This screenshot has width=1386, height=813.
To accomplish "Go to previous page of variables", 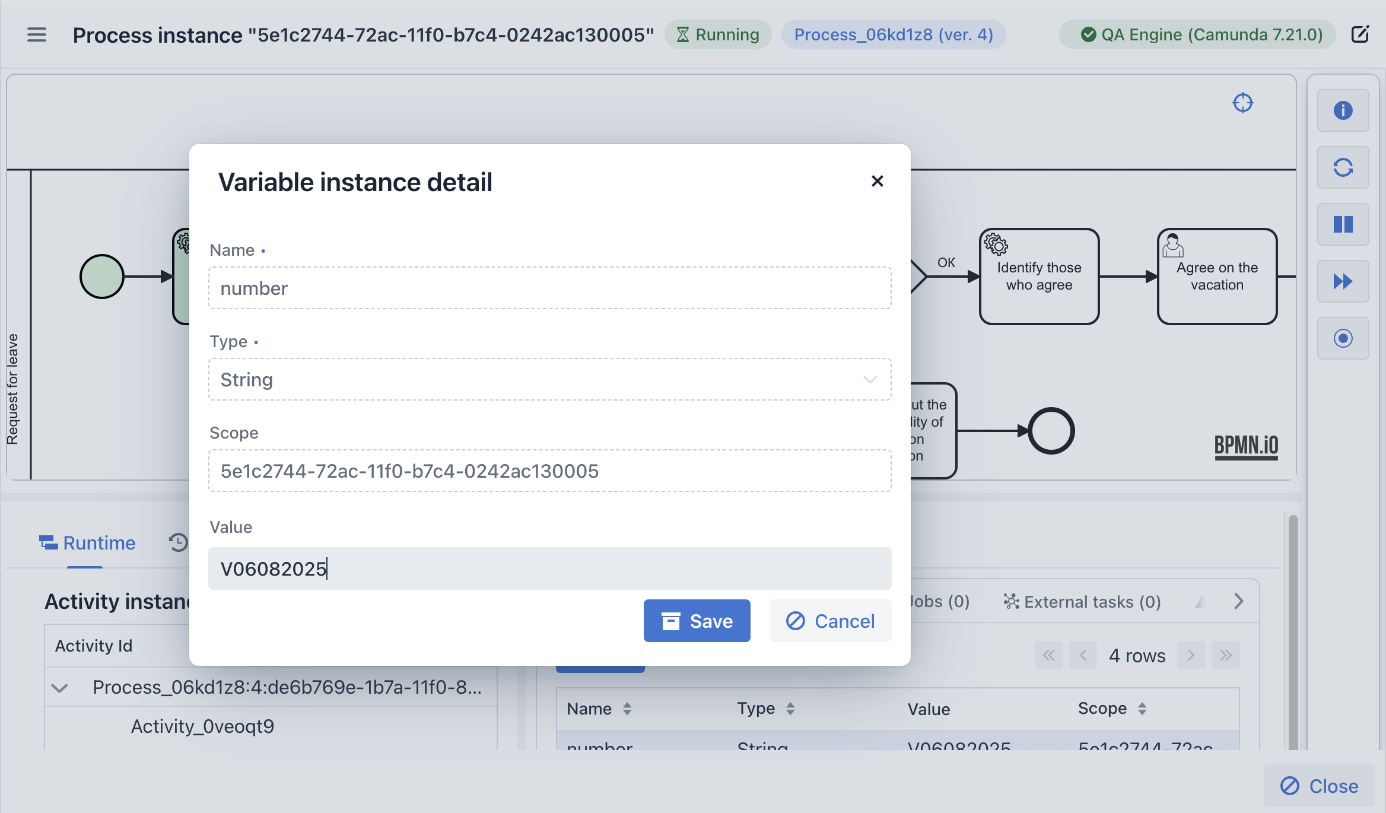I will pos(1083,655).
